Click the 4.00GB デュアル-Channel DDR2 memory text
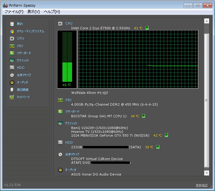The image size is (215, 191). pos(114,104)
